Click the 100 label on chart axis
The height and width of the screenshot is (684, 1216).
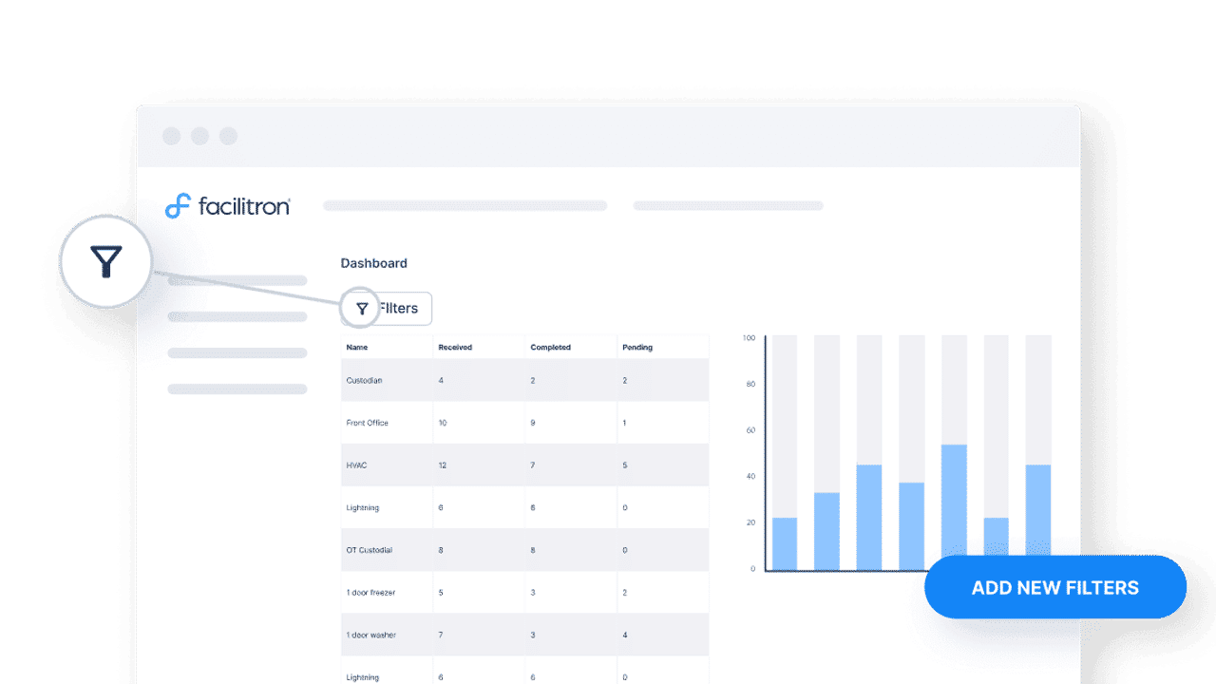749,338
